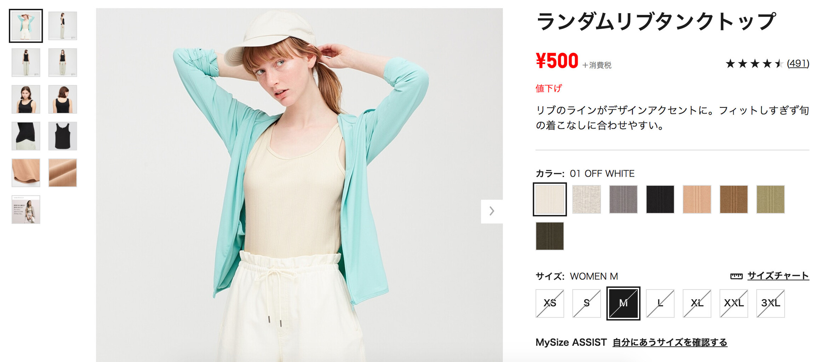Select the XXL size option
Screen dimensions: 819x362
pyautogui.click(x=734, y=303)
